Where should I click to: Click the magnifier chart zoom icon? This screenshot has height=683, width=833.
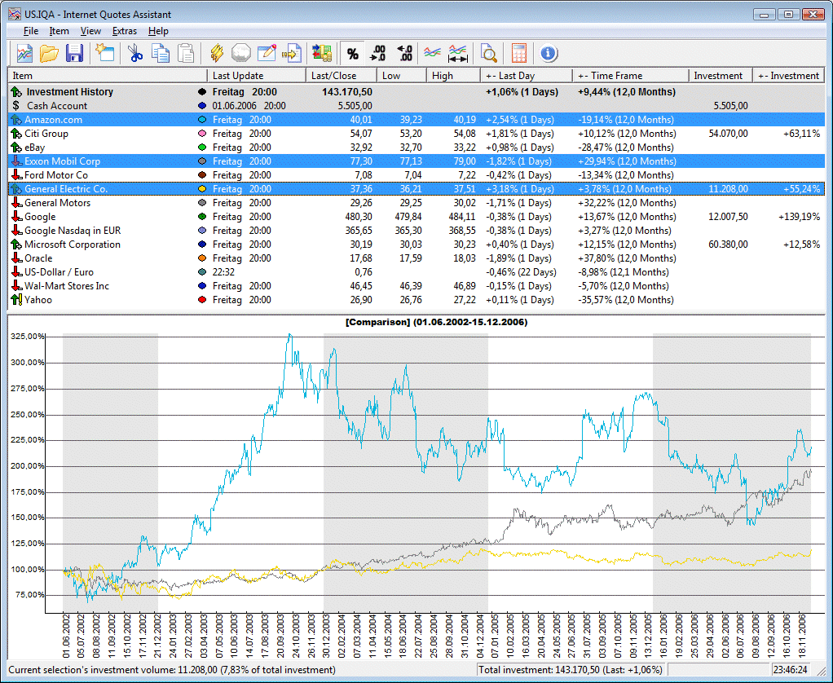tap(488, 54)
